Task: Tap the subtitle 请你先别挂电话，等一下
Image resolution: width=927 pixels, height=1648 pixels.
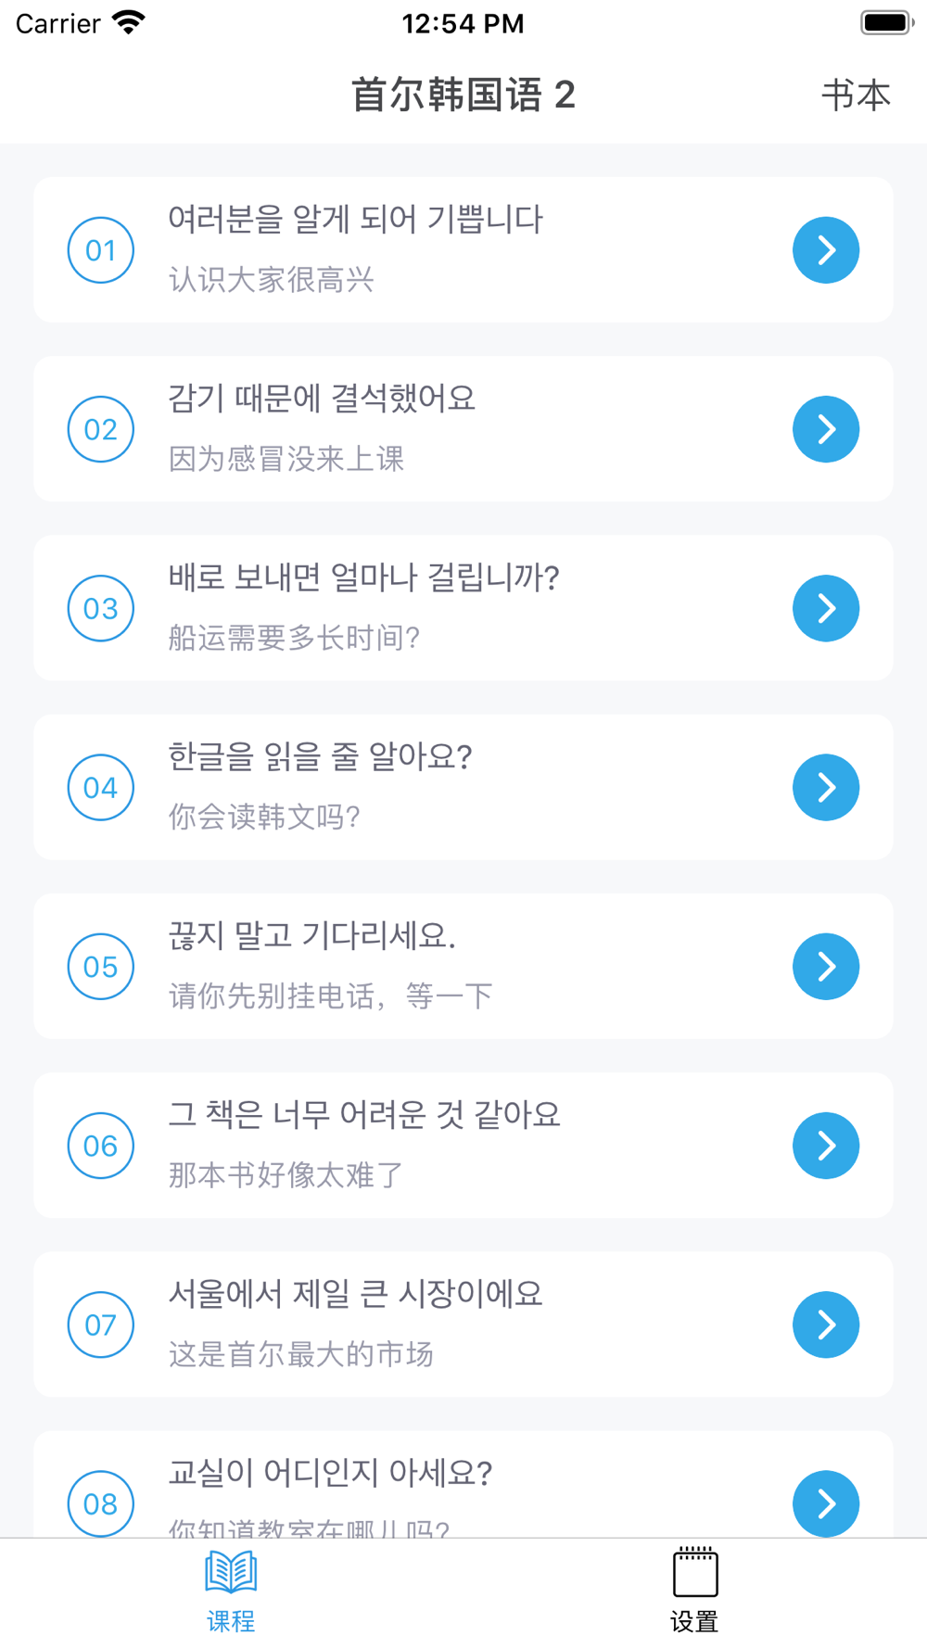Action: [x=330, y=996]
